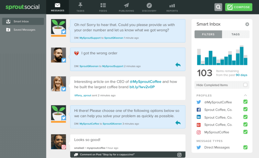This screenshot has width=259, height=158.
Task: Open the Tasks pin icon
Action: point(80,6)
